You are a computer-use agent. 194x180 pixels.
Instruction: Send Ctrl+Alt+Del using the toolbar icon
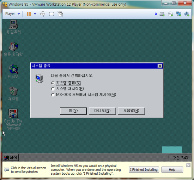click(43, 14)
